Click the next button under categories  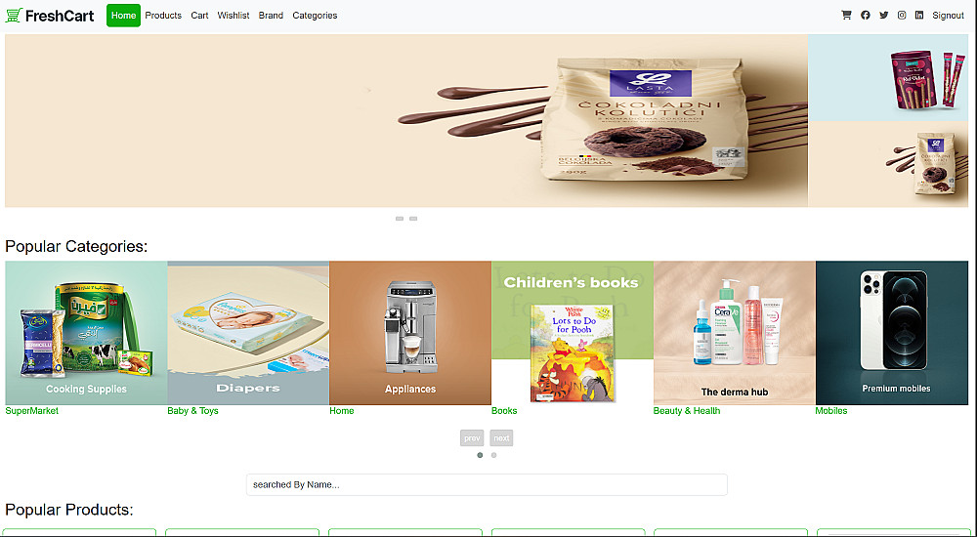(501, 438)
